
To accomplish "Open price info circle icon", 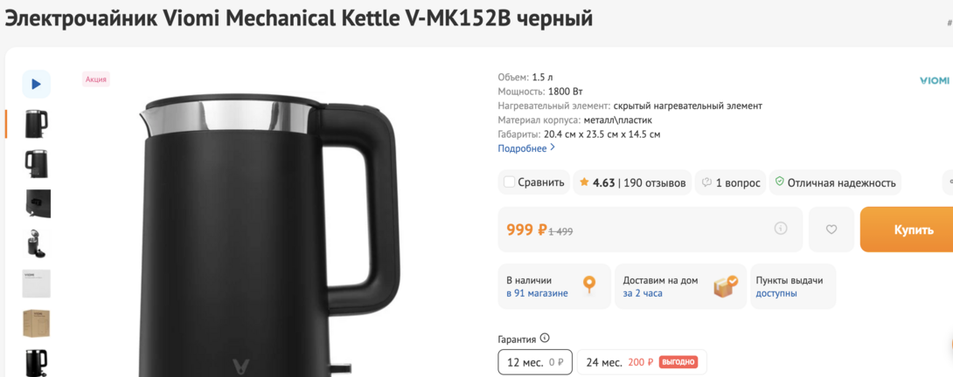I will 781,229.
